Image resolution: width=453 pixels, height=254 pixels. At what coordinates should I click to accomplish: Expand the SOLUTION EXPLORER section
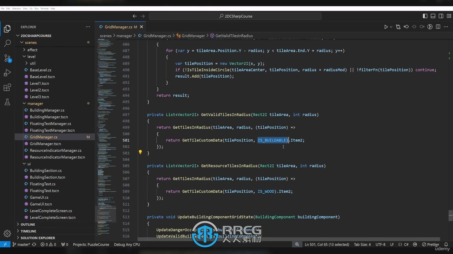pos(55,238)
